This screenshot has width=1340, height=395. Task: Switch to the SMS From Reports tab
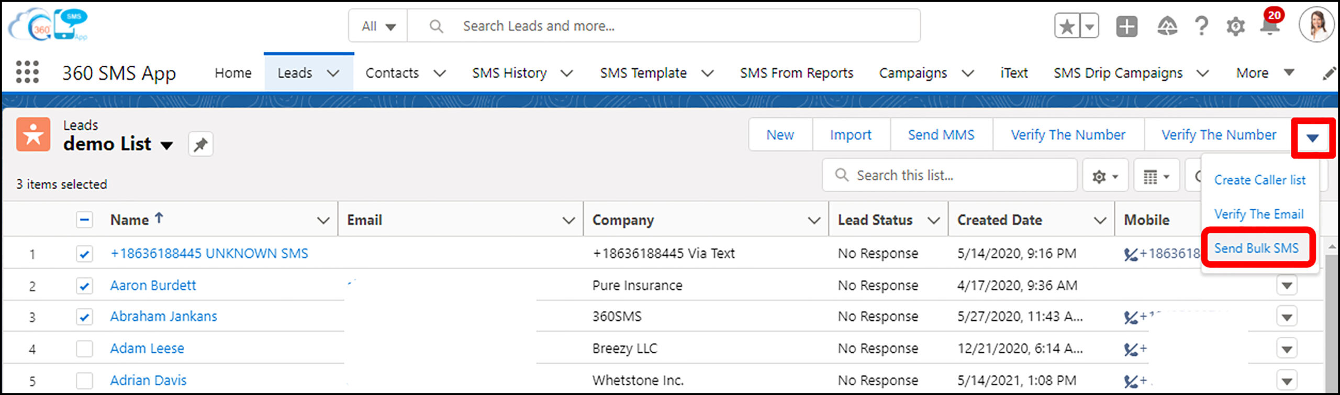(796, 73)
